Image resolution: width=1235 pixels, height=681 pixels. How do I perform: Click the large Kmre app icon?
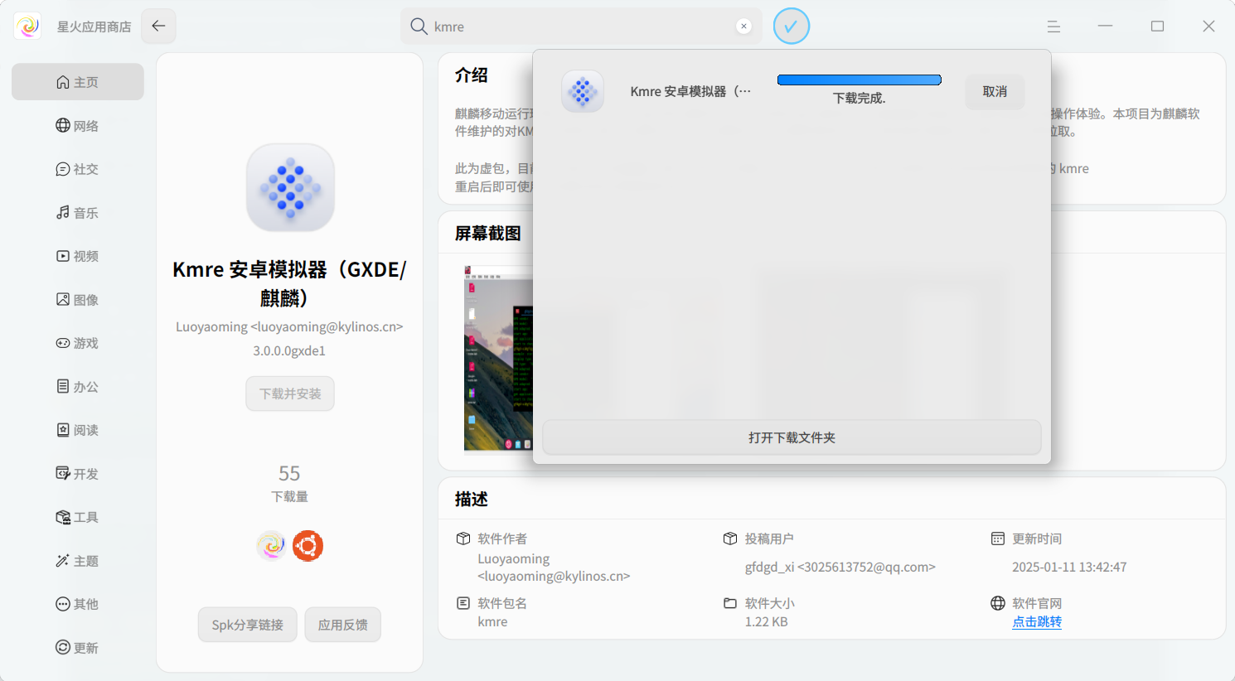click(x=290, y=188)
